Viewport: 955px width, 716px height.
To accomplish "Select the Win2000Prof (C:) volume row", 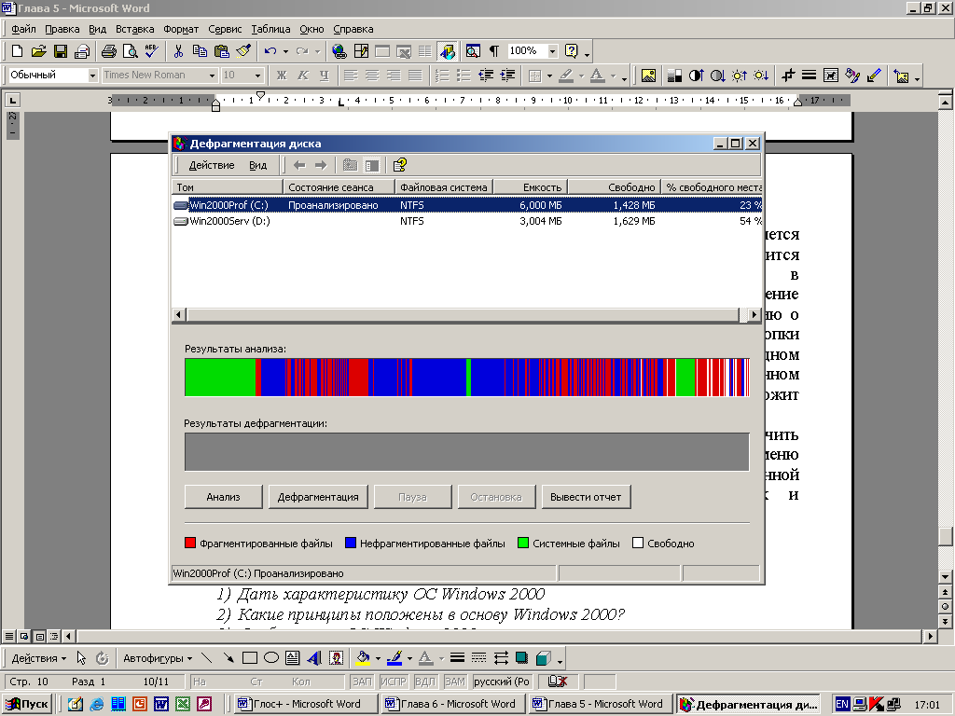I will 466,205.
